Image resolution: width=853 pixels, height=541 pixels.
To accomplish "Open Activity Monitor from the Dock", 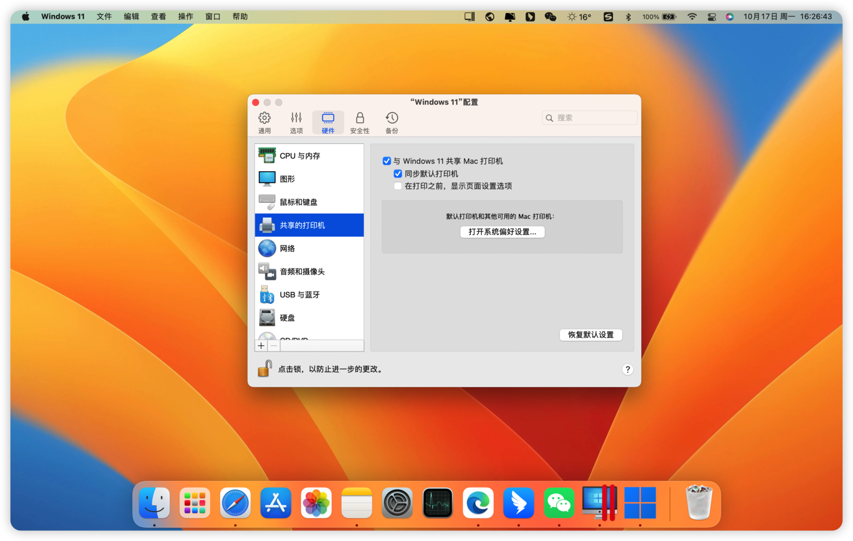I will (x=437, y=503).
